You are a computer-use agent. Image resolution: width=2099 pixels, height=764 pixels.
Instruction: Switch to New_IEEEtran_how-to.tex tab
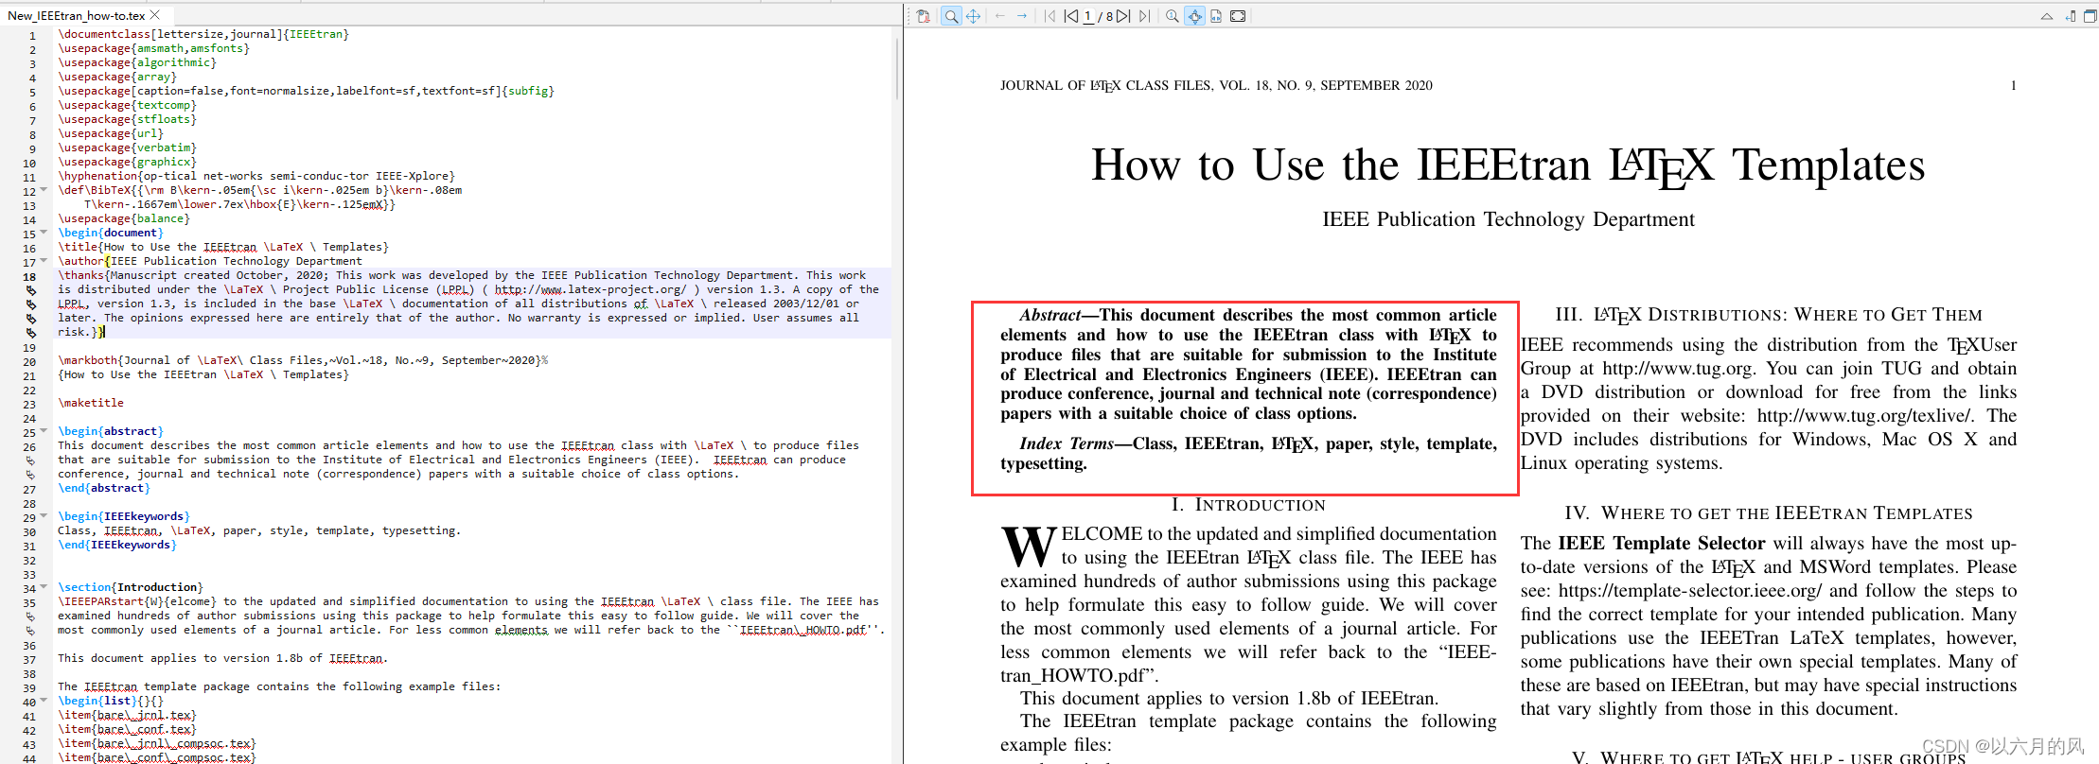coord(77,15)
